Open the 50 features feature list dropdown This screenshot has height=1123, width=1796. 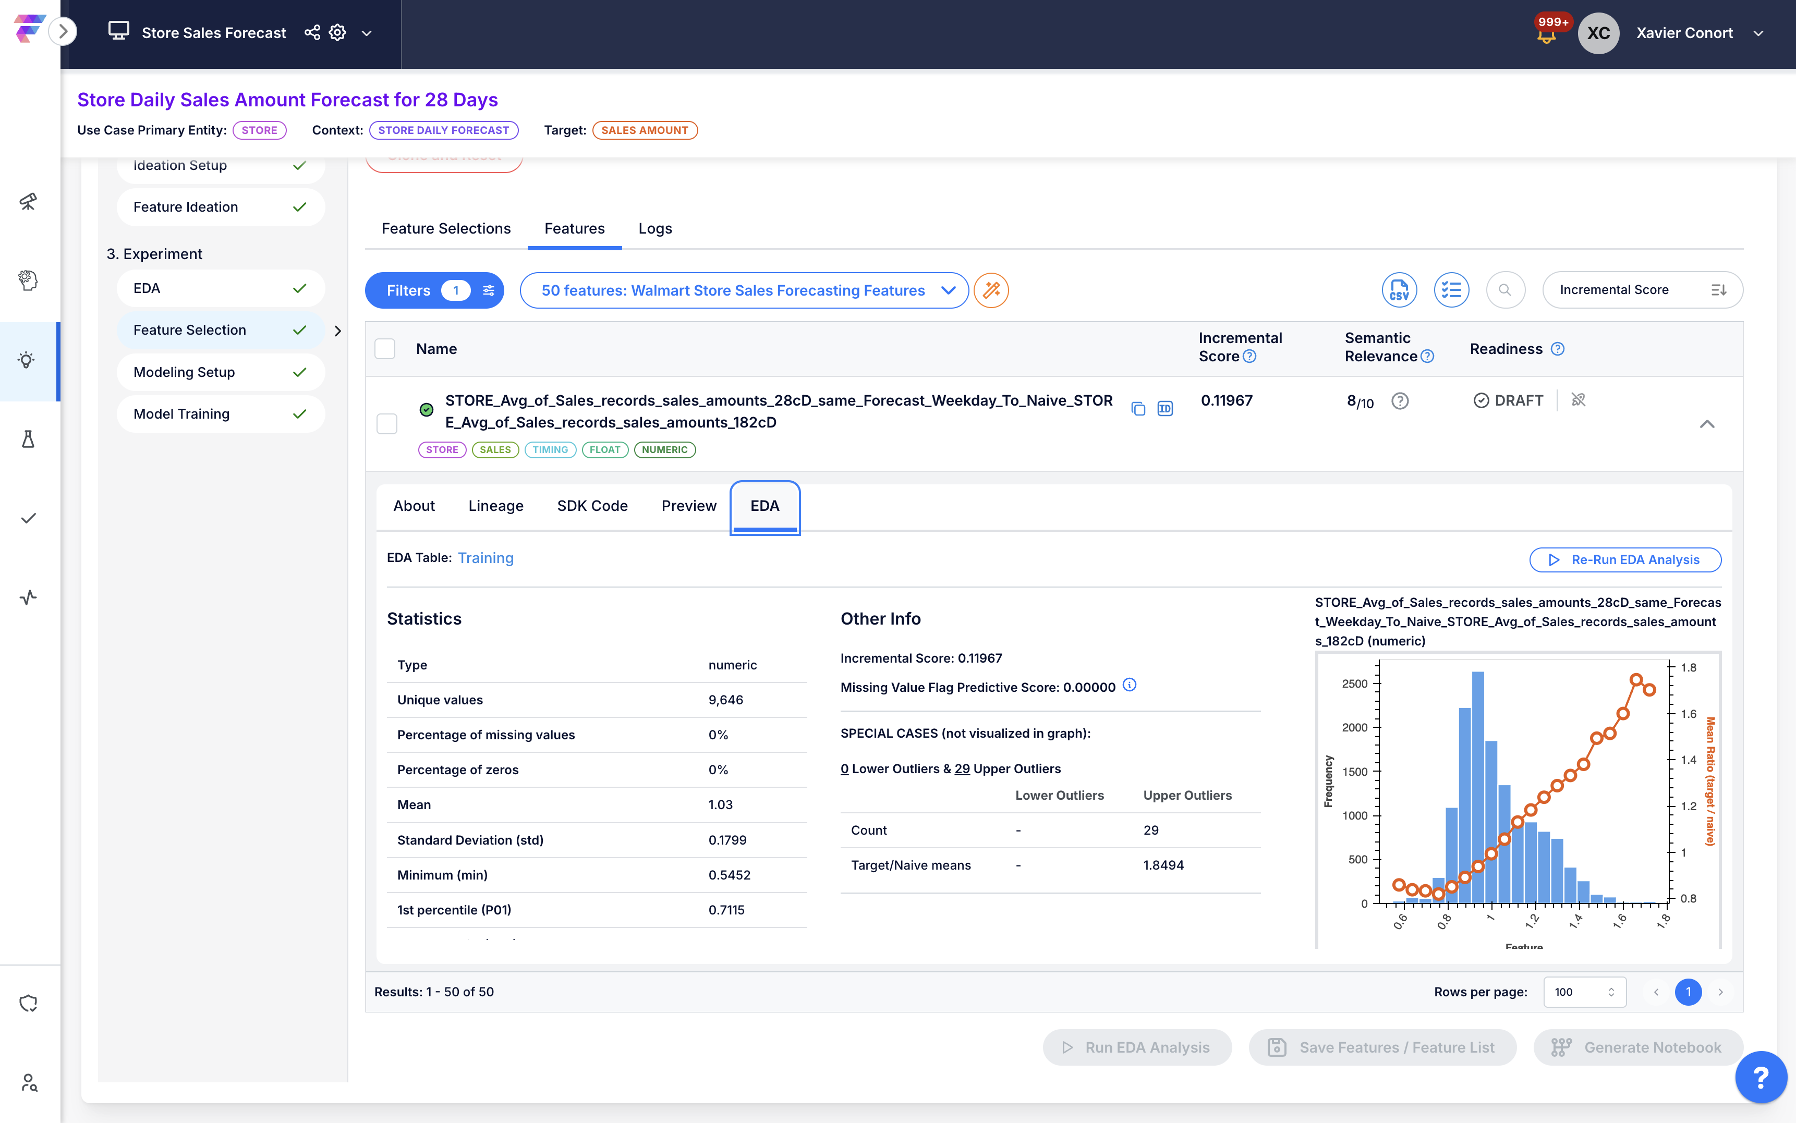pos(744,290)
